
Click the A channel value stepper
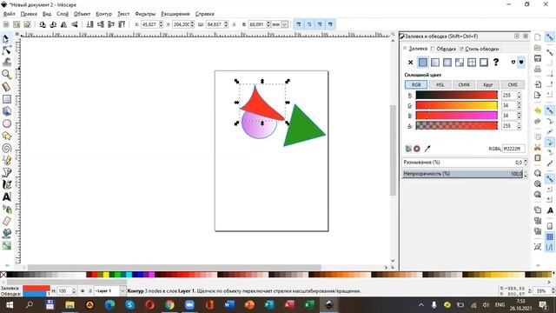[520, 126]
